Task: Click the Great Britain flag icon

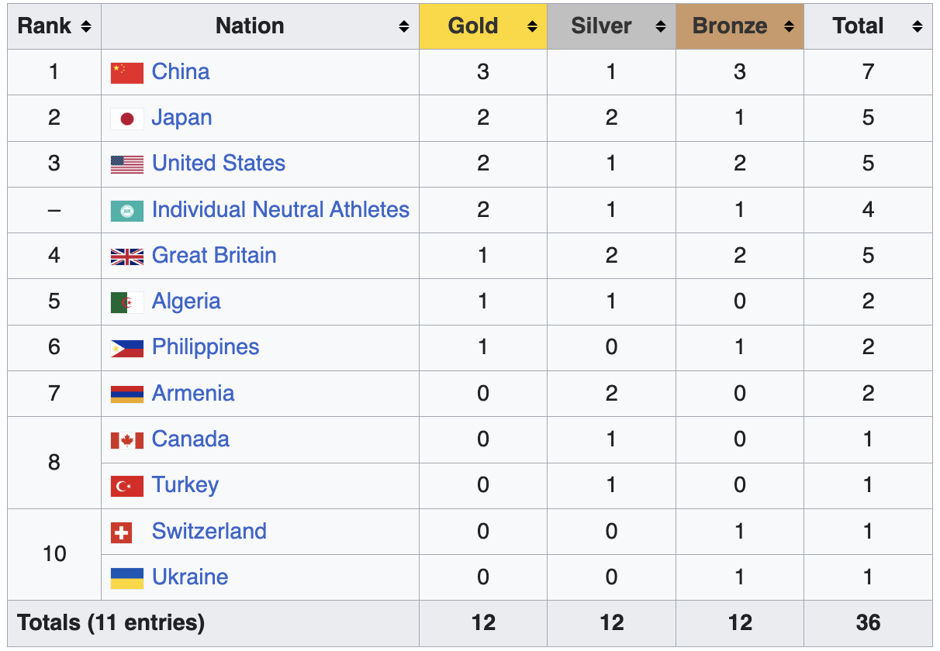Action: (127, 257)
